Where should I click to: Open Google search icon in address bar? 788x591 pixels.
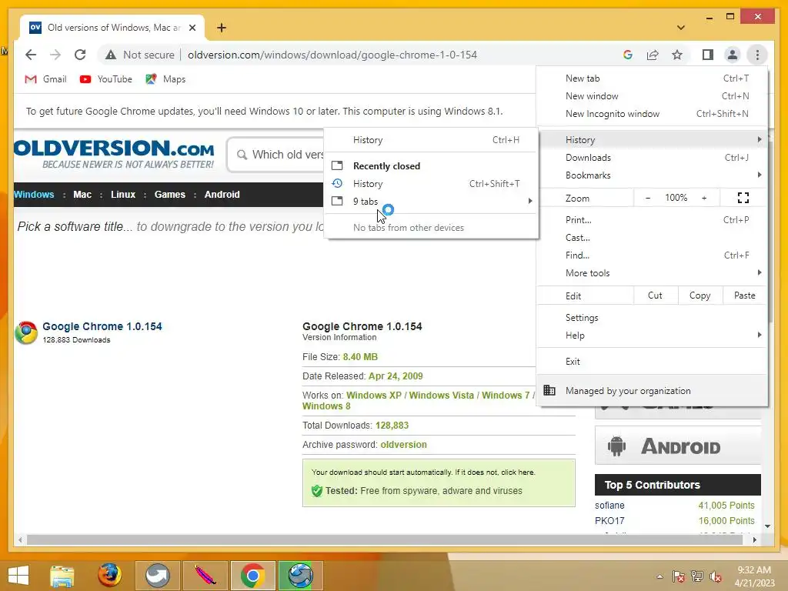[x=628, y=55]
